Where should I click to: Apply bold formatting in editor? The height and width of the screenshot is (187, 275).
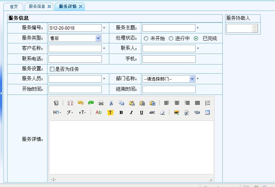[x=121, y=113]
